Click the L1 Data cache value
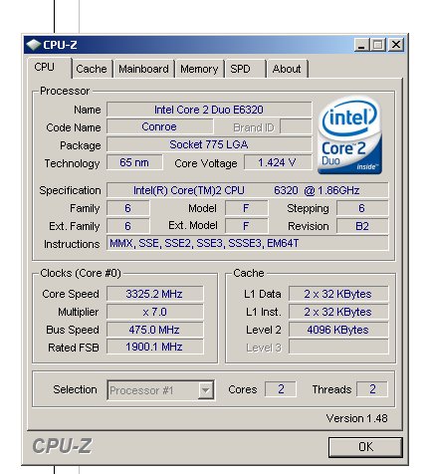This screenshot has height=474, width=430. (338, 294)
